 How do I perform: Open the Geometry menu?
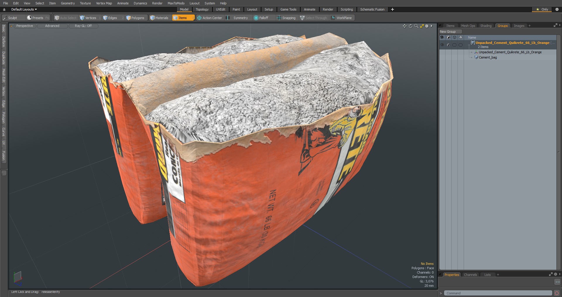coord(68,3)
